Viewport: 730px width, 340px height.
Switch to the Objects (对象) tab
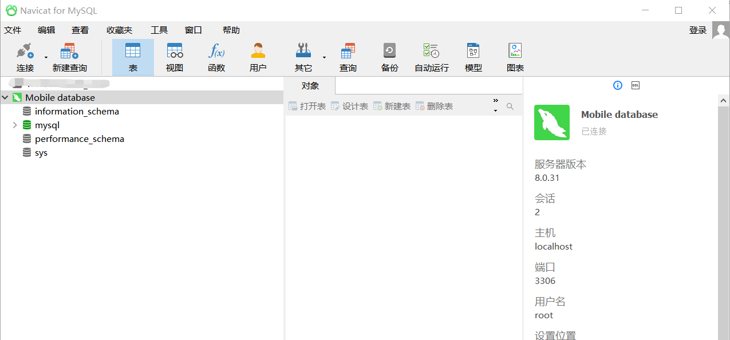(310, 86)
